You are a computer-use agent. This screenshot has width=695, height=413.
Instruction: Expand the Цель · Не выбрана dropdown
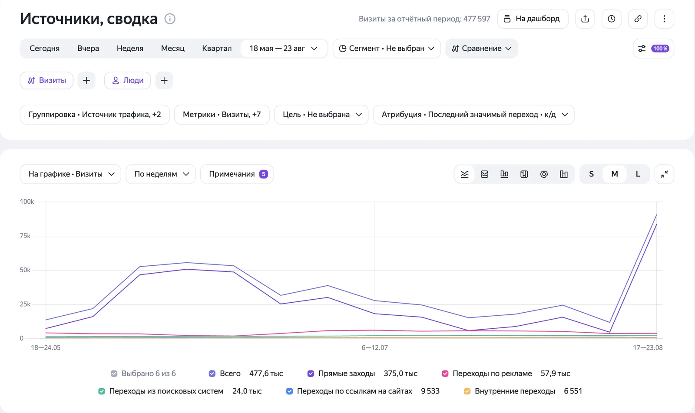pyautogui.click(x=321, y=115)
